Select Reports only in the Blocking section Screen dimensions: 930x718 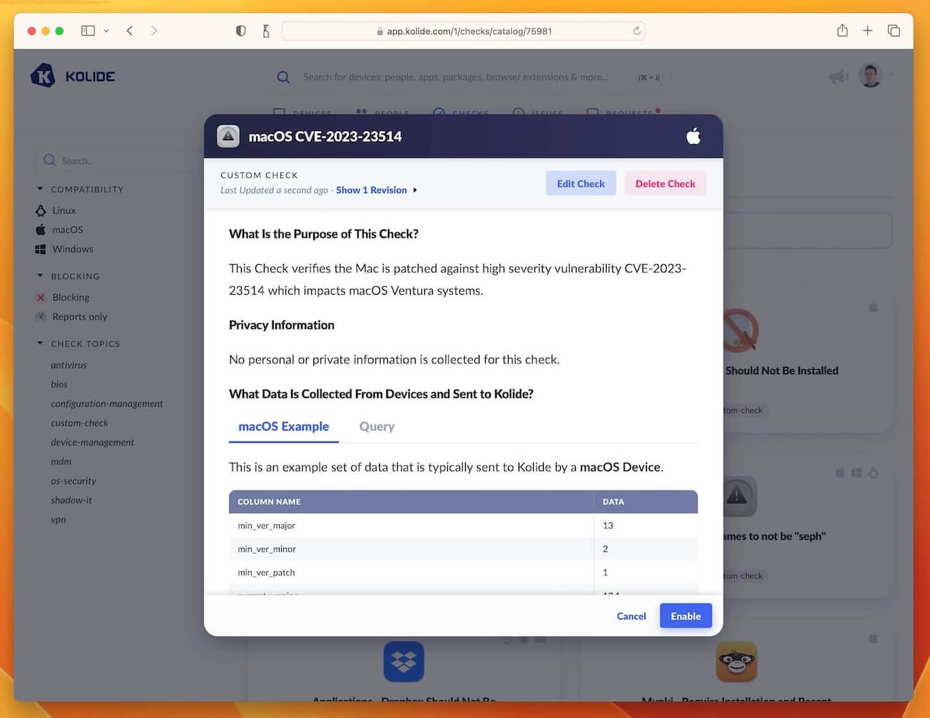click(79, 317)
